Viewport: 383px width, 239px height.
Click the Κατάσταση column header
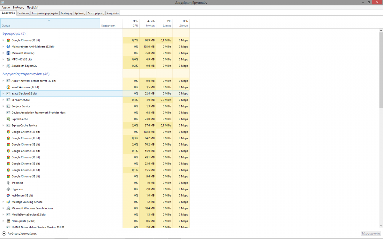click(x=111, y=23)
